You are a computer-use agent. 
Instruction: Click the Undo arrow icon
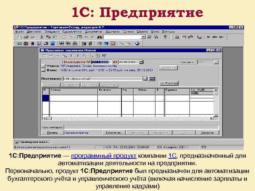[86, 37]
